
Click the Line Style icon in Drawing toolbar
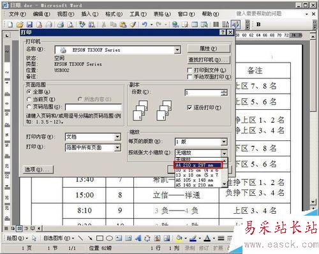[221, 238]
